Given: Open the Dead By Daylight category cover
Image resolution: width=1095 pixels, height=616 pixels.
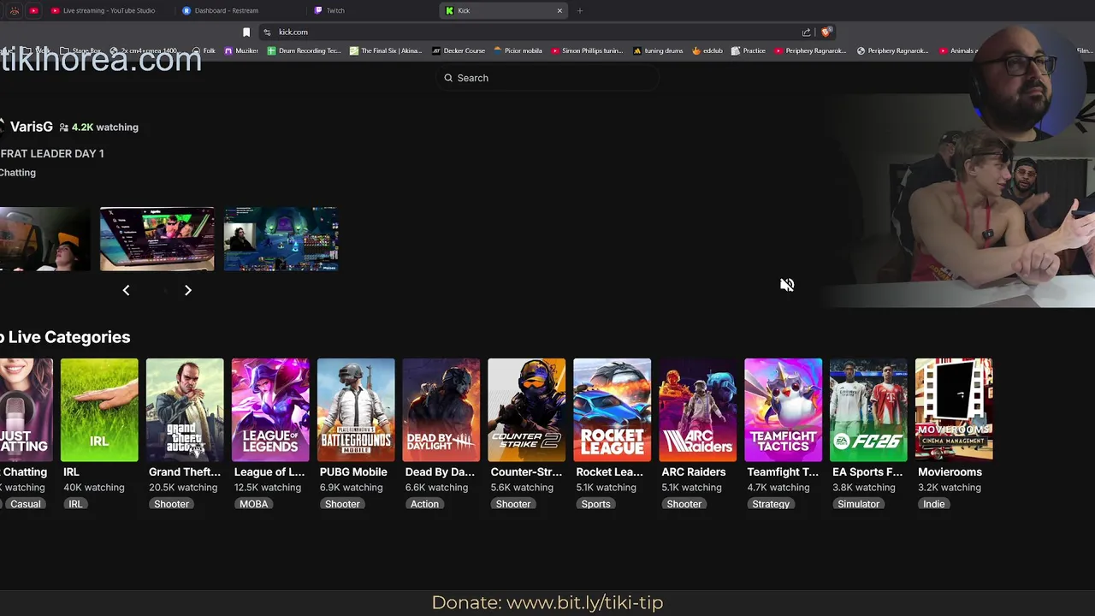Looking at the screenshot, I should (x=441, y=410).
